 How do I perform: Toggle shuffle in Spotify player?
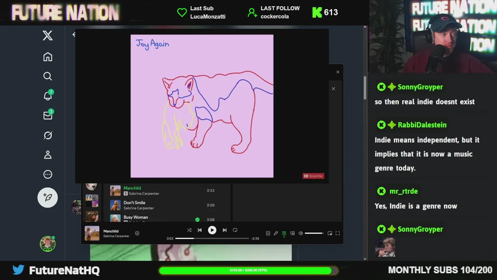pyautogui.click(x=189, y=230)
